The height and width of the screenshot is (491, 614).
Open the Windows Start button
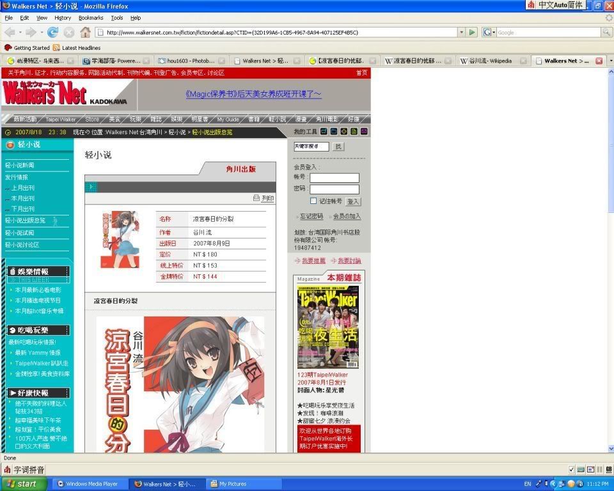click(23, 484)
